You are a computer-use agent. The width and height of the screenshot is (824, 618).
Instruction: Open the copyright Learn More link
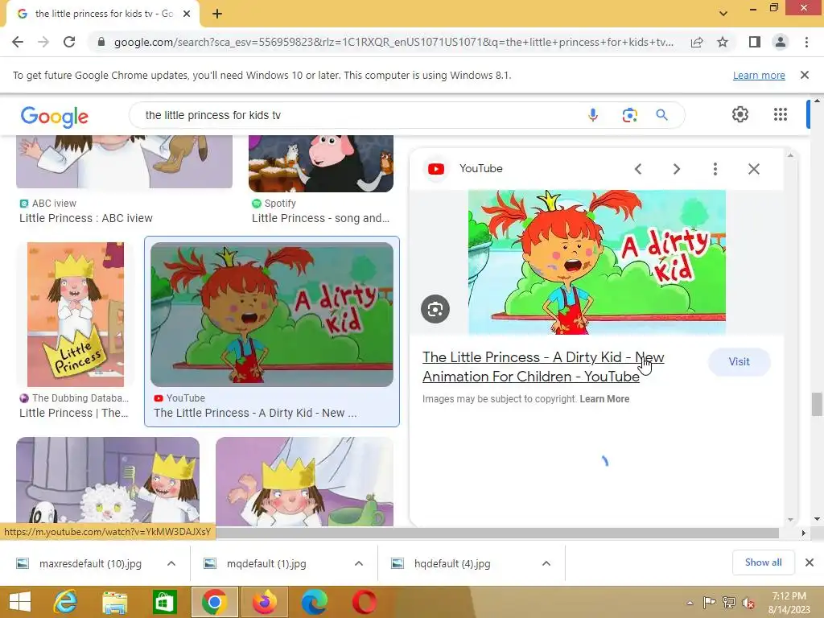[604, 399]
